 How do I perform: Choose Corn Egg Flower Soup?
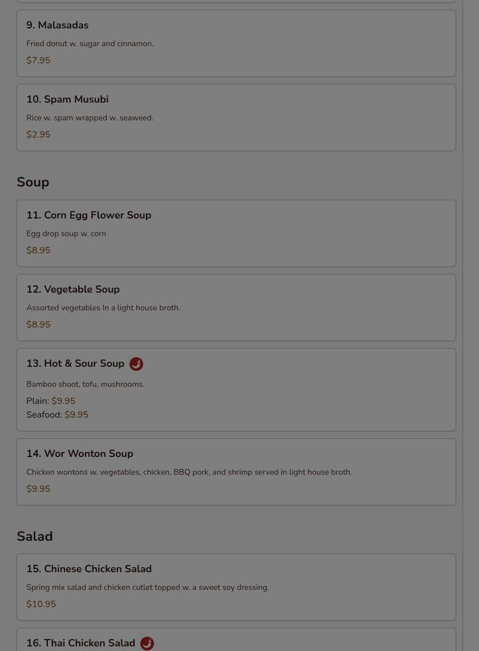coord(236,233)
